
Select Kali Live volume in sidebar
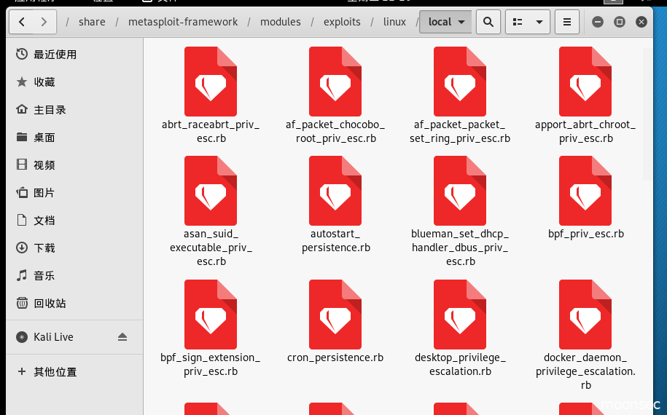click(x=74, y=337)
